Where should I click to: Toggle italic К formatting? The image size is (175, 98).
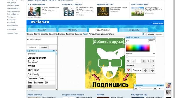[x=133, y=61]
